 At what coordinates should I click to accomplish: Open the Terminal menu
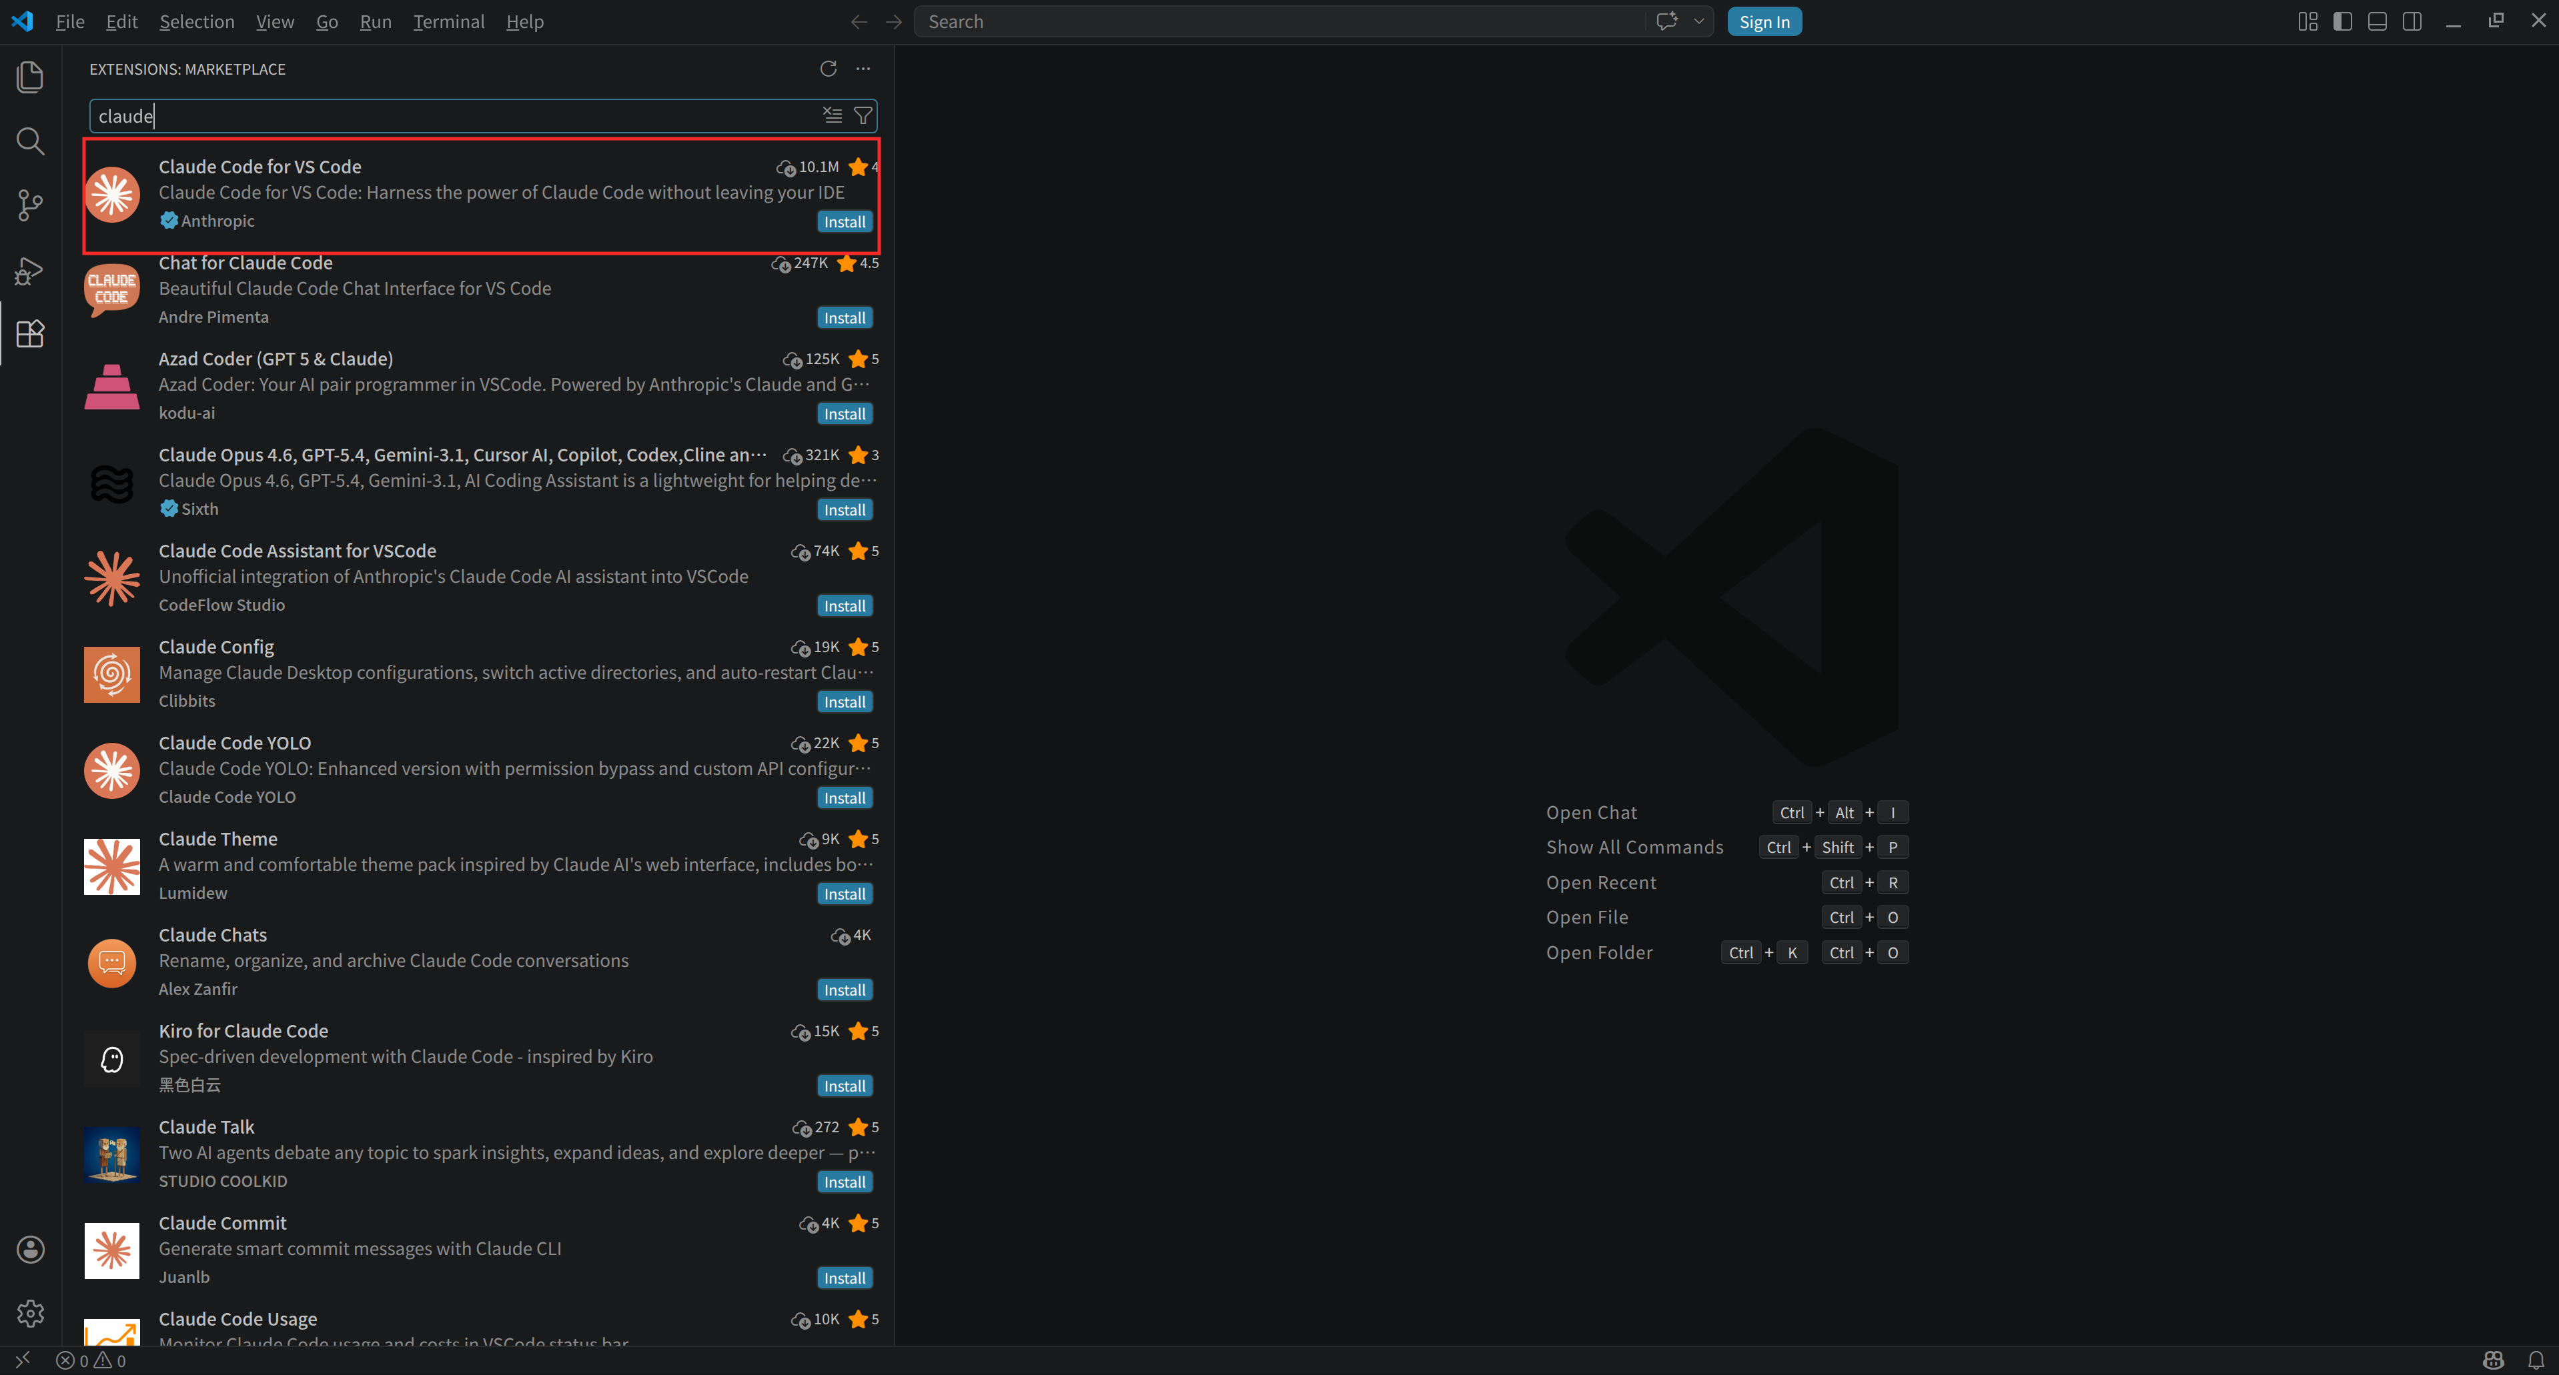[449, 22]
